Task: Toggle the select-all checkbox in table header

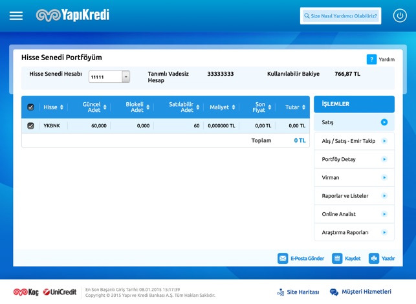Action: [x=30, y=107]
